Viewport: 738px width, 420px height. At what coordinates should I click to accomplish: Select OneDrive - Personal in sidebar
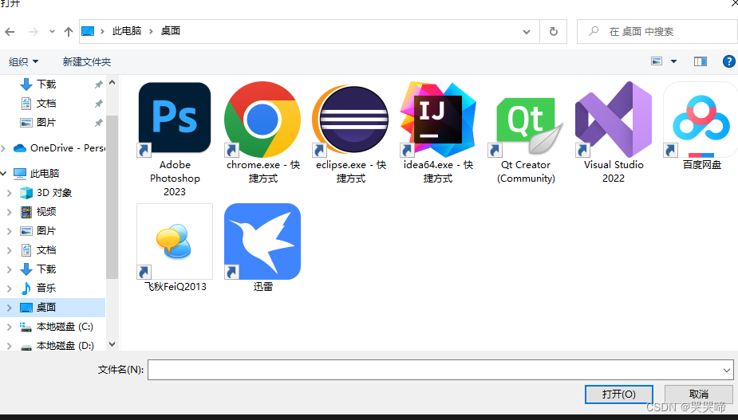click(x=59, y=148)
